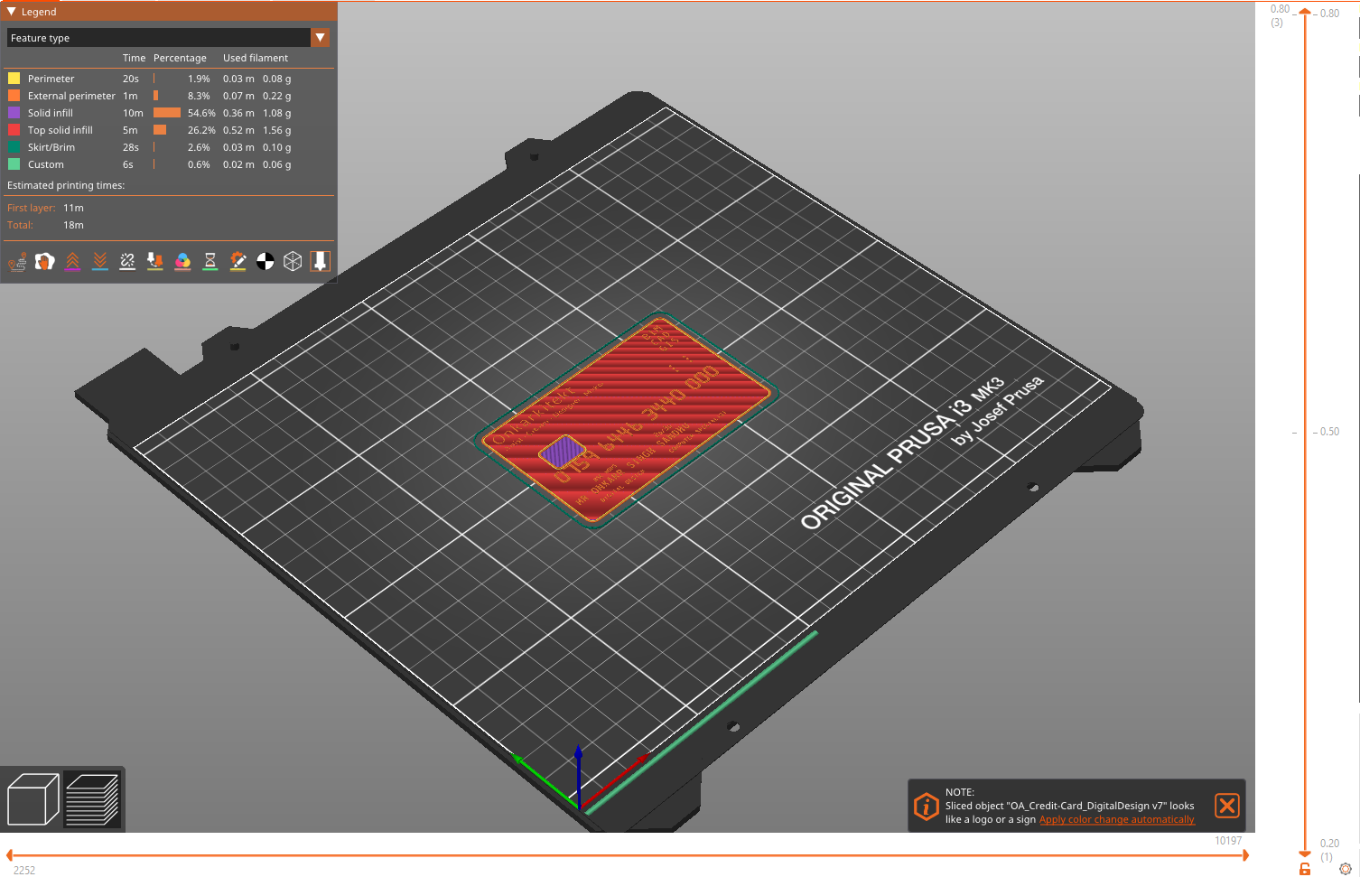Toggle custom G-code gear-pencil icon
The height and width of the screenshot is (877, 1360).
click(238, 262)
